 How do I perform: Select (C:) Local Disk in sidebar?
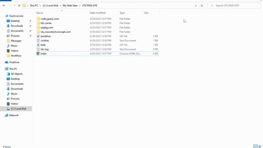(x=18, y=109)
